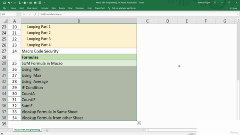The width and height of the screenshot is (240, 135).
Task: Select row 28 header
Action: pyautogui.click(x=4, y=57)
